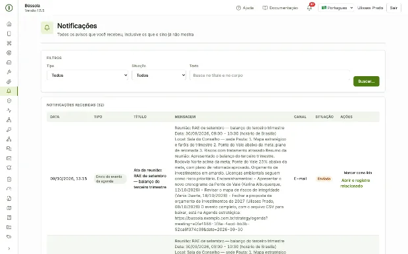
Task: Open the gavel sidebar icon
Action: coord(9,72)
